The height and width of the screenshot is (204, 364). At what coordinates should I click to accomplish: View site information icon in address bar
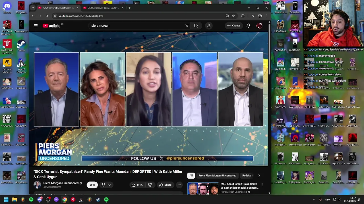(55, 16)
